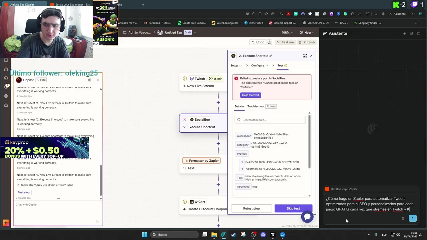Select the Twitch New Live Stream step
Screen dimensions: 427x240
203,82
